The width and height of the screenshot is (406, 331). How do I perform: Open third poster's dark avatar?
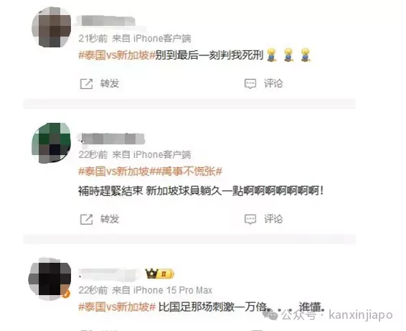pyautogui.click(x=49, y=279)
